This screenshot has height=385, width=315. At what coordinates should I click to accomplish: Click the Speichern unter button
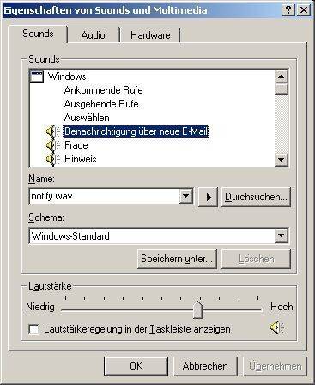pyautogui.click(x=177, y=259)
